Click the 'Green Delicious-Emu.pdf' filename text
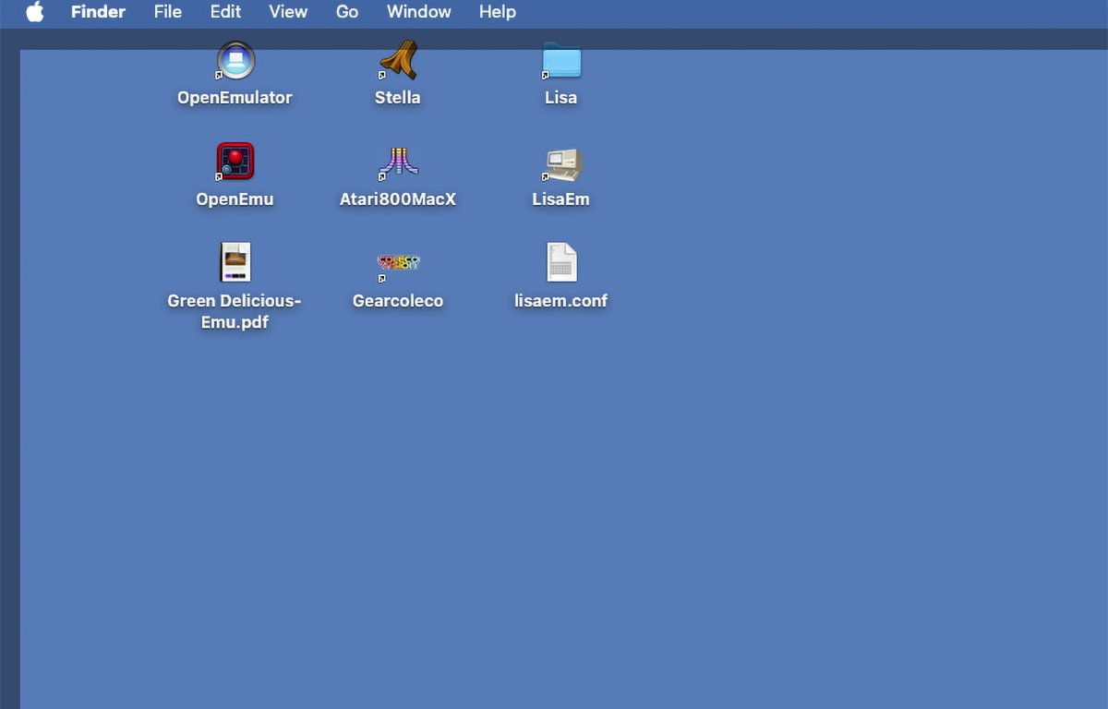Screen dimensions: 1108x709 [x=235, y=311]
